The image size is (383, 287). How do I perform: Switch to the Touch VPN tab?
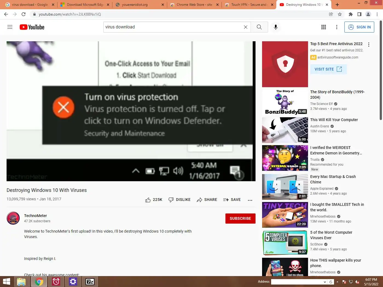[x=249, y=5]
